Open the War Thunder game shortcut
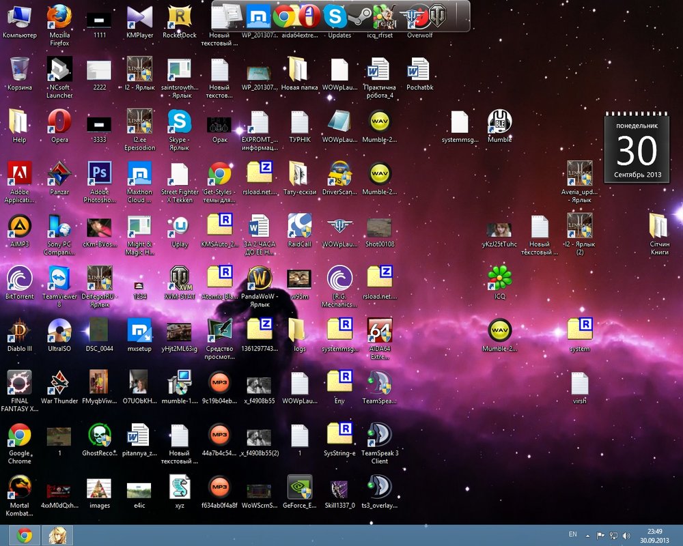The height and width of the screenshot is (546, 683). pyautogui.click(x=59, y=384)
